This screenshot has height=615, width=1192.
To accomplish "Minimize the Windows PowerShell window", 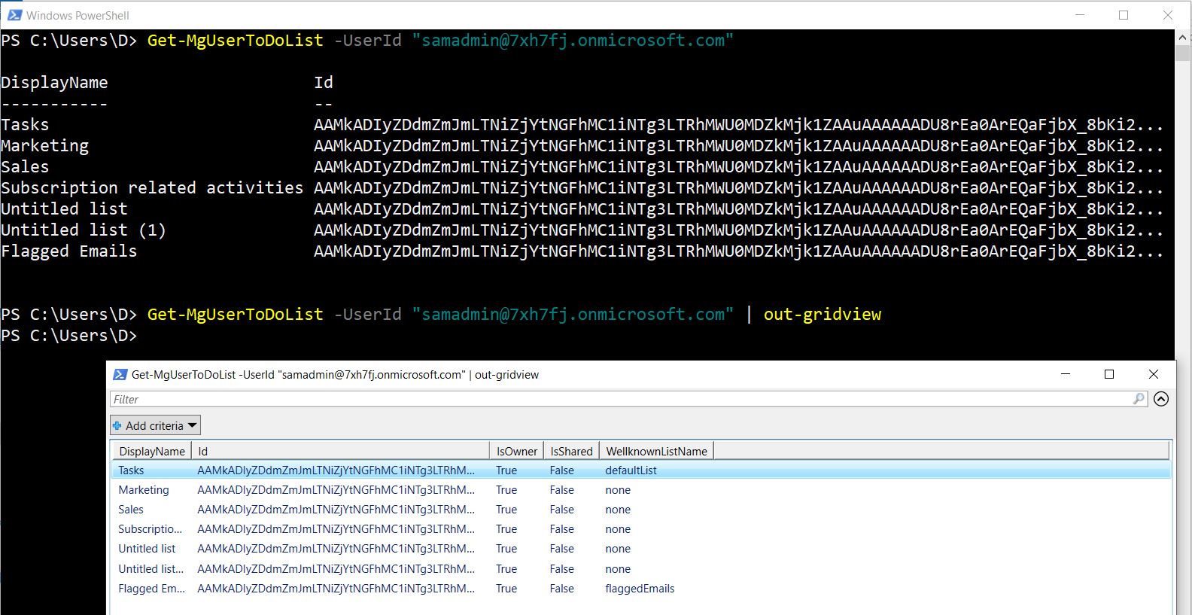I will coord(1080,15).
